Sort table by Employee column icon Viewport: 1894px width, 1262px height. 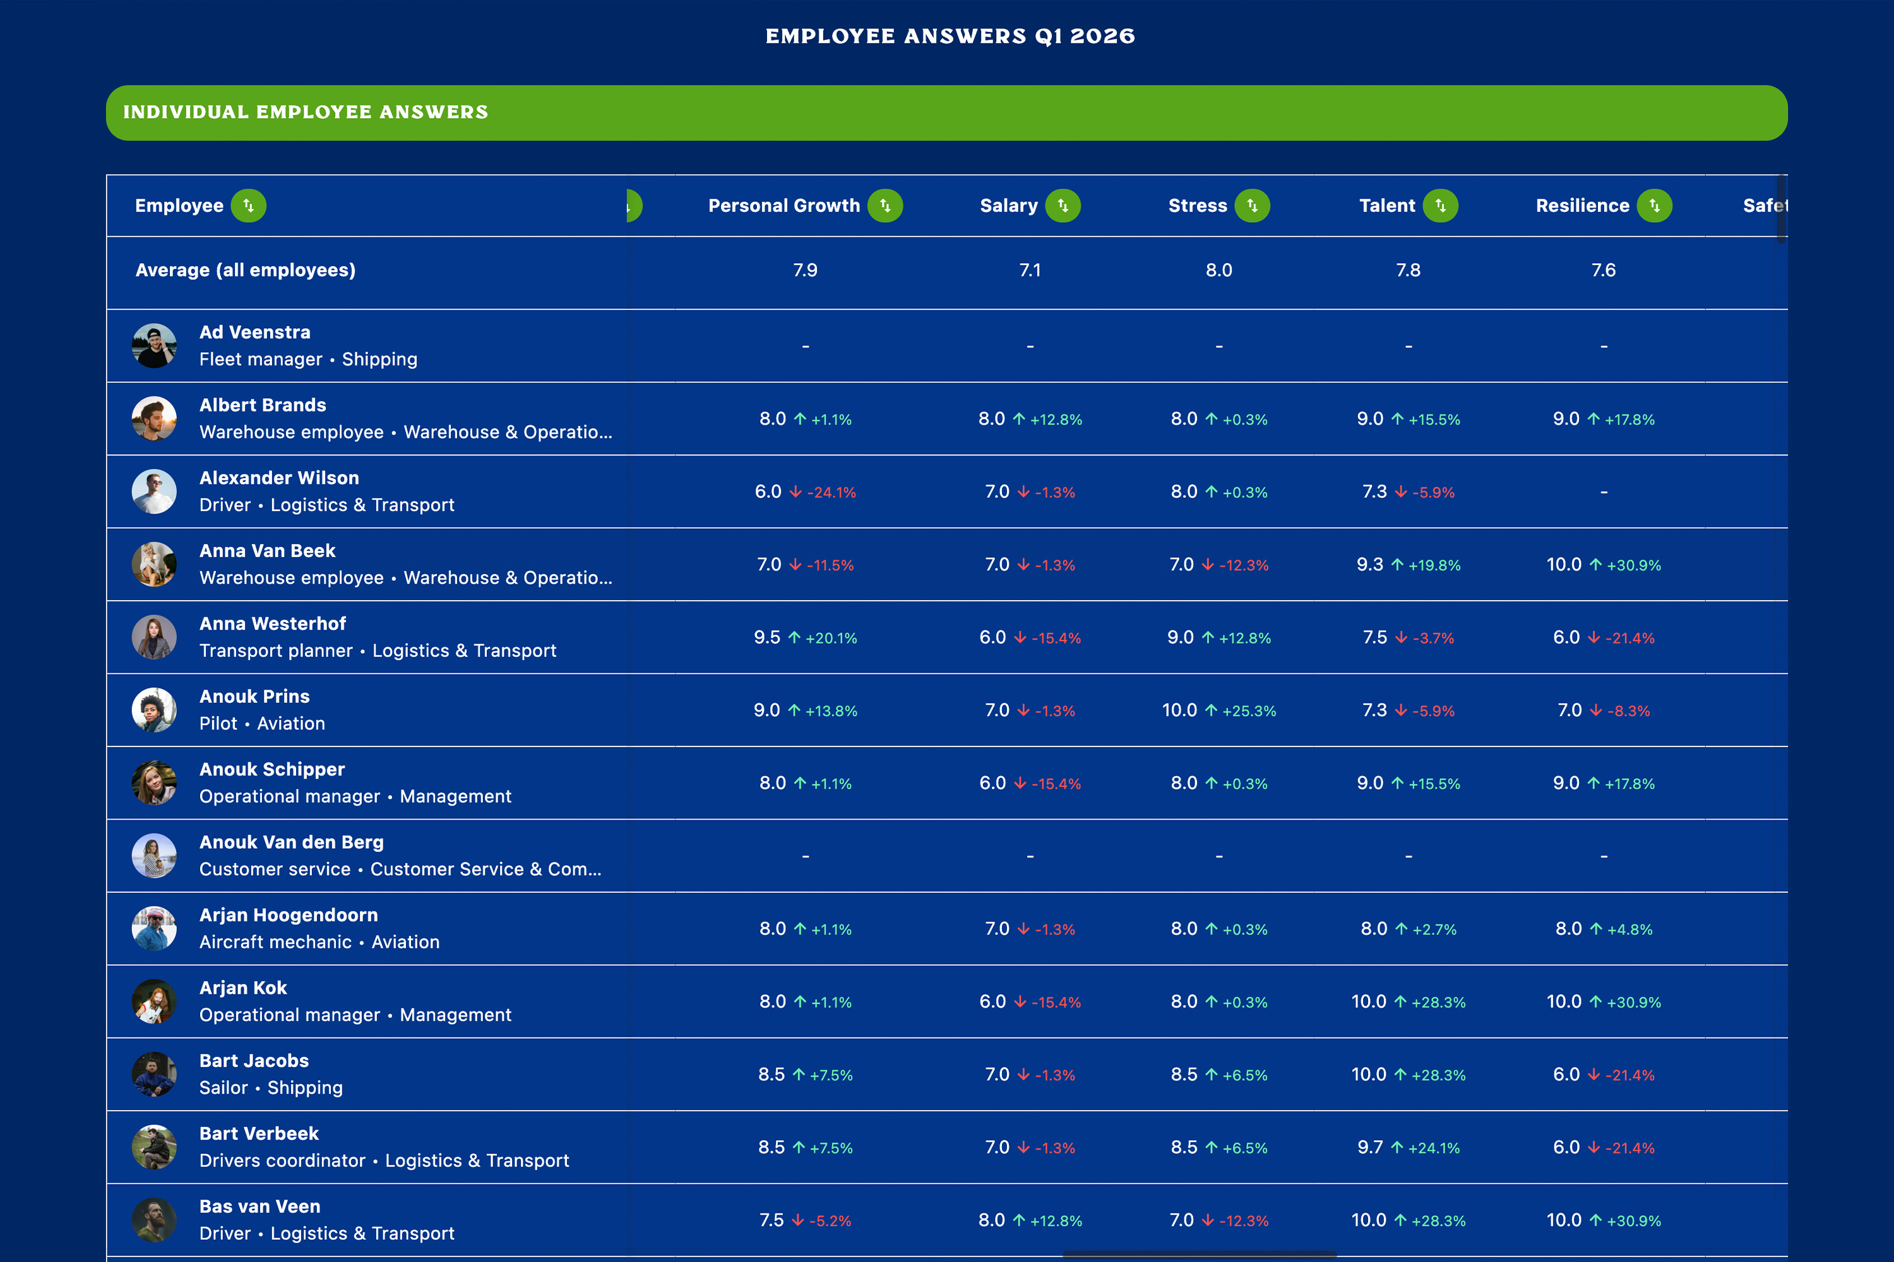pos(248,205)
